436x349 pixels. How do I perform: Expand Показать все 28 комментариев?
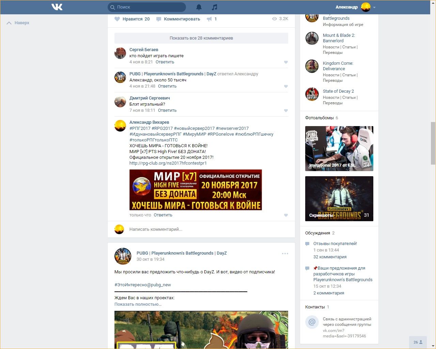[201, 38]
